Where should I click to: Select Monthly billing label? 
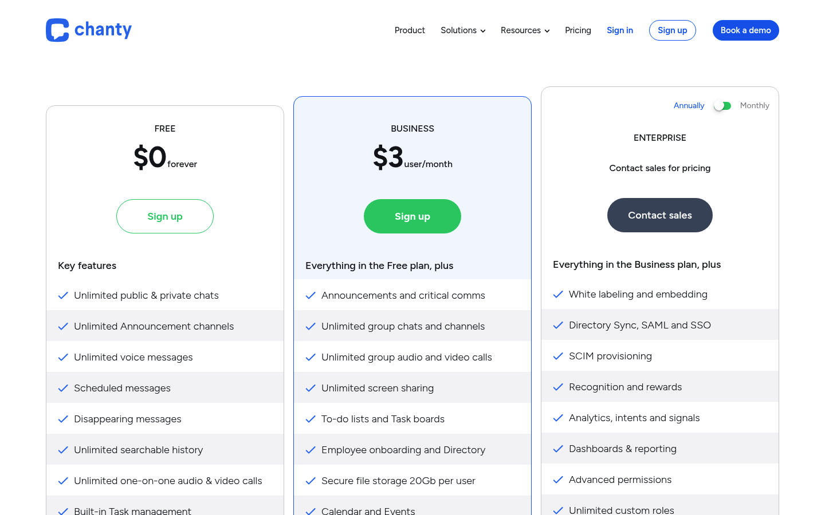tap(755, 106)
